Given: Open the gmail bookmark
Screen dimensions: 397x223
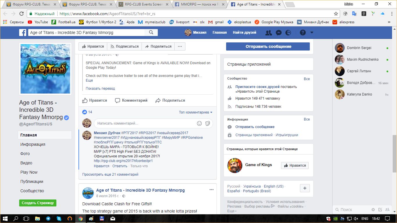Looking at the screenshot, I should click(x=215, y=22).
